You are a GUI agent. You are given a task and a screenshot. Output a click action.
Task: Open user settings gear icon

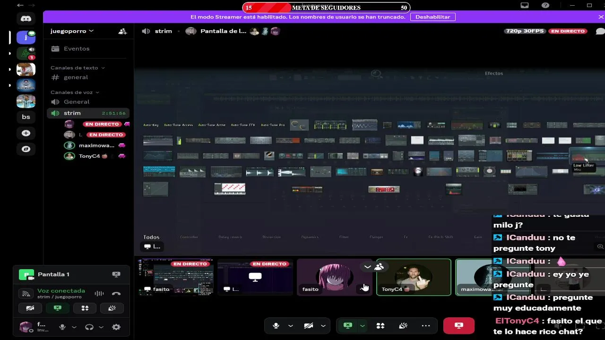pyautogui.click(x=116, y=327)
